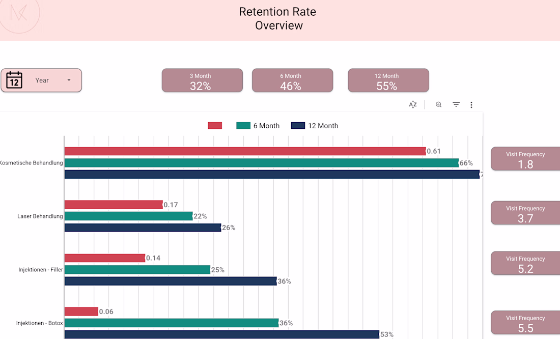
Task: Select the Visit Frequency 5.2 card
Action: click(x=525, y=263)
